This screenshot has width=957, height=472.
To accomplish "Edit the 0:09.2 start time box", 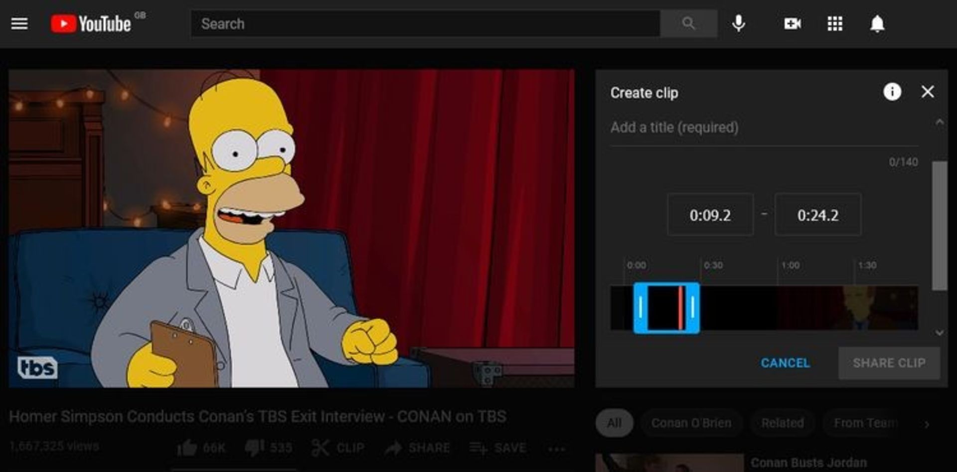I will pyautogui.click(x=710, y=215).
